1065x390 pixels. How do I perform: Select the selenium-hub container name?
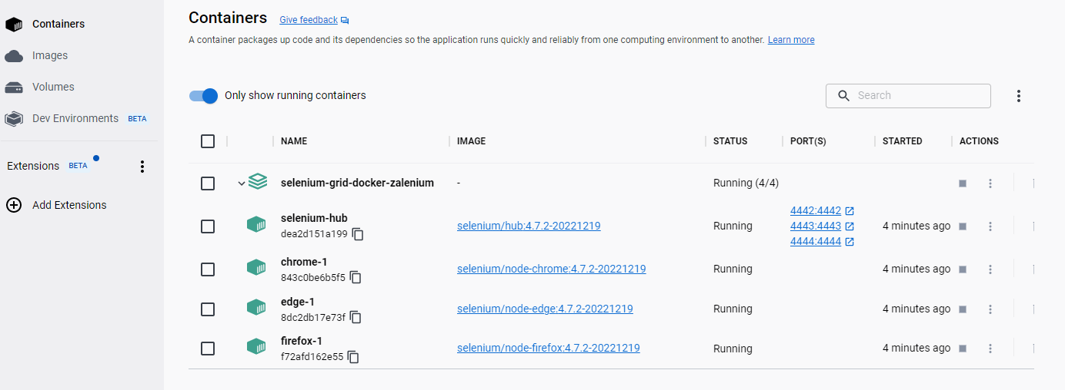click(x=314, y=219)
